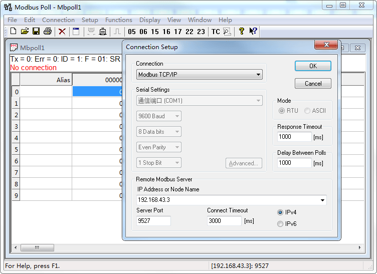377x274 pixels.
Task: Click the Print toolbar icon
Action: (x=48, y=31)
